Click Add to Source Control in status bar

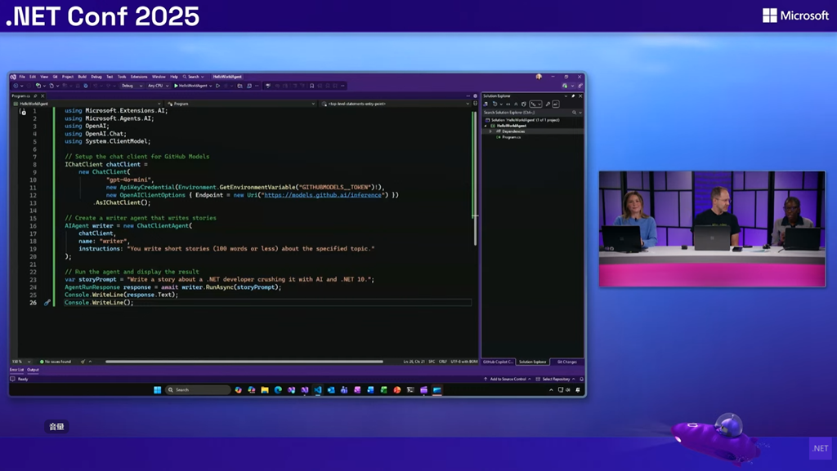point(507,380)
